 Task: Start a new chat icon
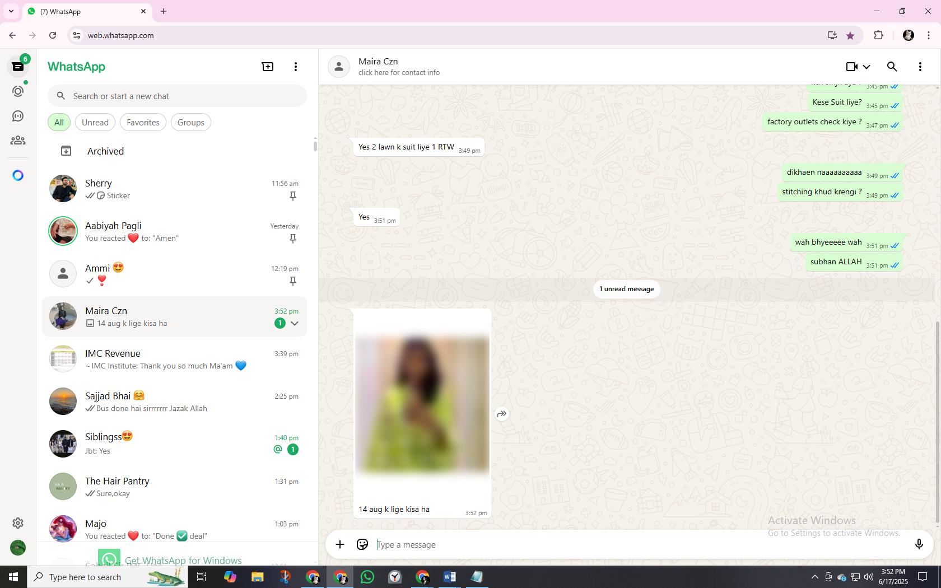point(268,67)
